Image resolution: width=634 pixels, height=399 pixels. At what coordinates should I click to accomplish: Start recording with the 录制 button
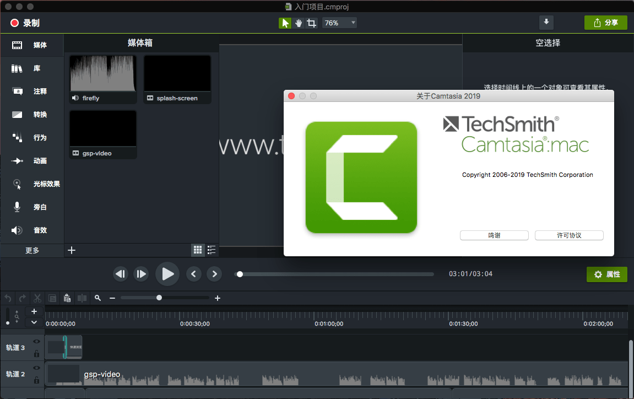pyautogui.click(x=25, y=23)
